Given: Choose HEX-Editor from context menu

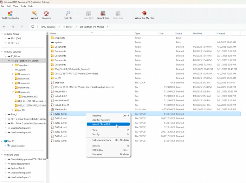Looking at the screenshot, I should [108, 150].
